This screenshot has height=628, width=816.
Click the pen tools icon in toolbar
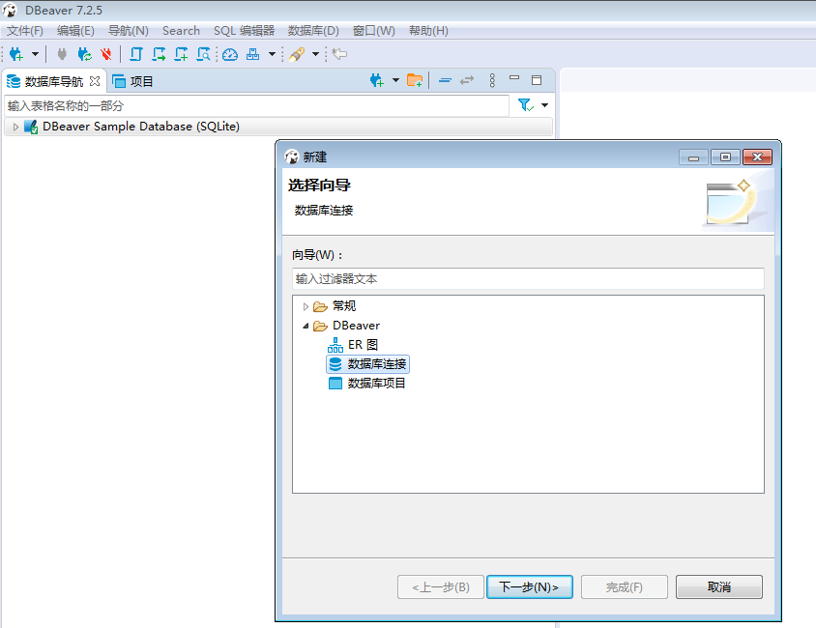pos(297,54)
